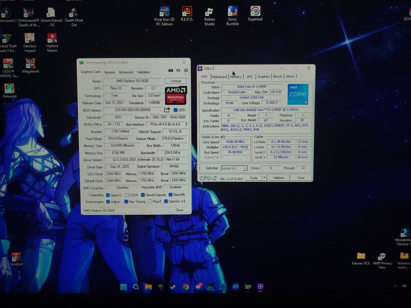
Task: Click the AMD Radeon RX 6600 name field
Action: [x=132, y=81]
